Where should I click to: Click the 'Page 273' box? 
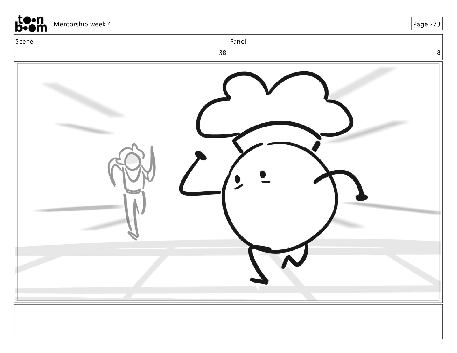point(427,24)
